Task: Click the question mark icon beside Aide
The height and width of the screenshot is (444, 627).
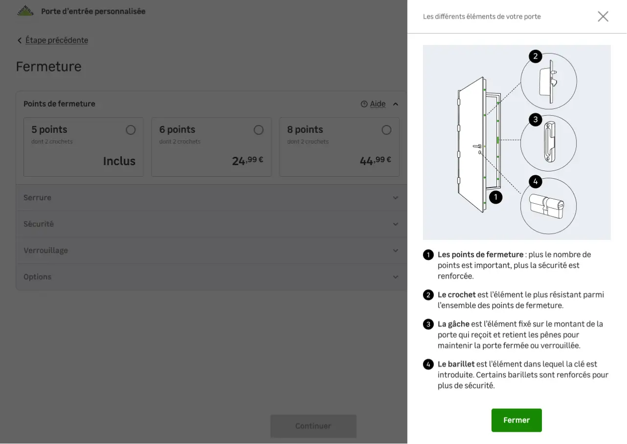Action: coord(364,104)
